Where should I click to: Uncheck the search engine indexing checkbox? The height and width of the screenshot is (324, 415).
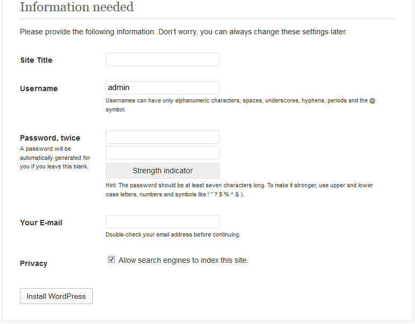click(112, 260)
